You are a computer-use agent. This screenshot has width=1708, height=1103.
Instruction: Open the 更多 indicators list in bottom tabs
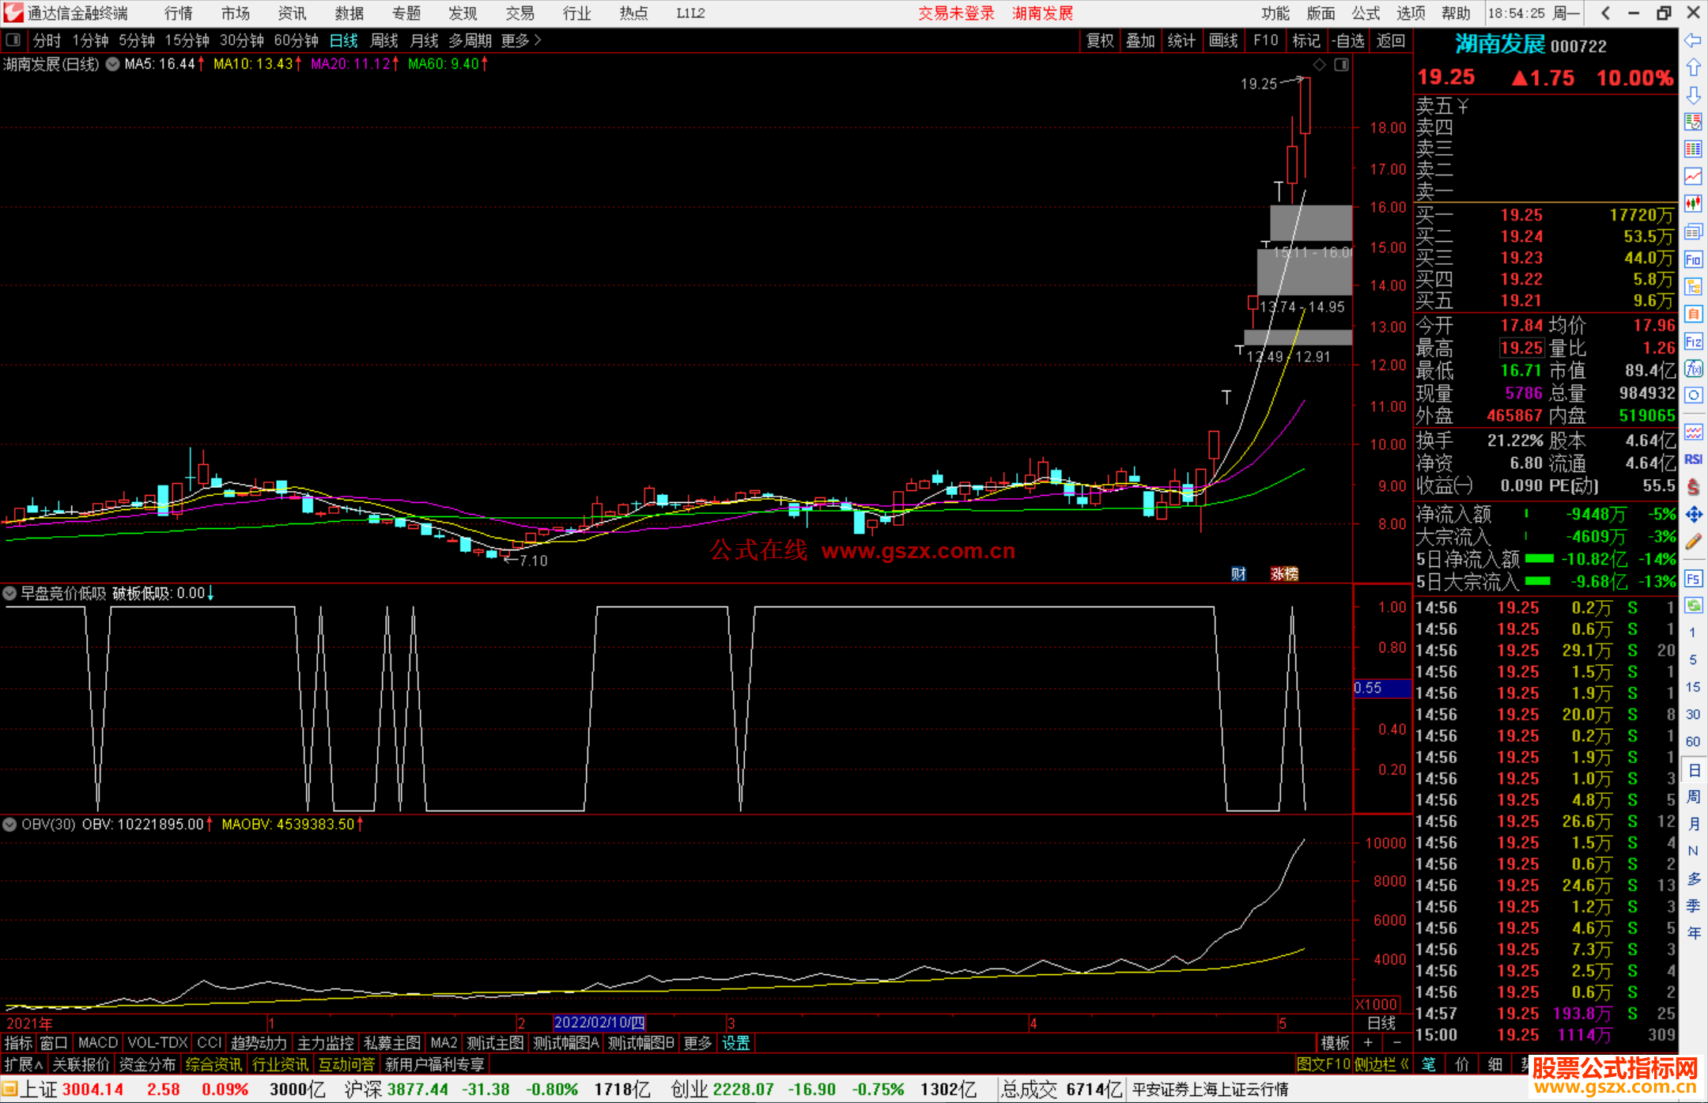(x=697, y=1043)
